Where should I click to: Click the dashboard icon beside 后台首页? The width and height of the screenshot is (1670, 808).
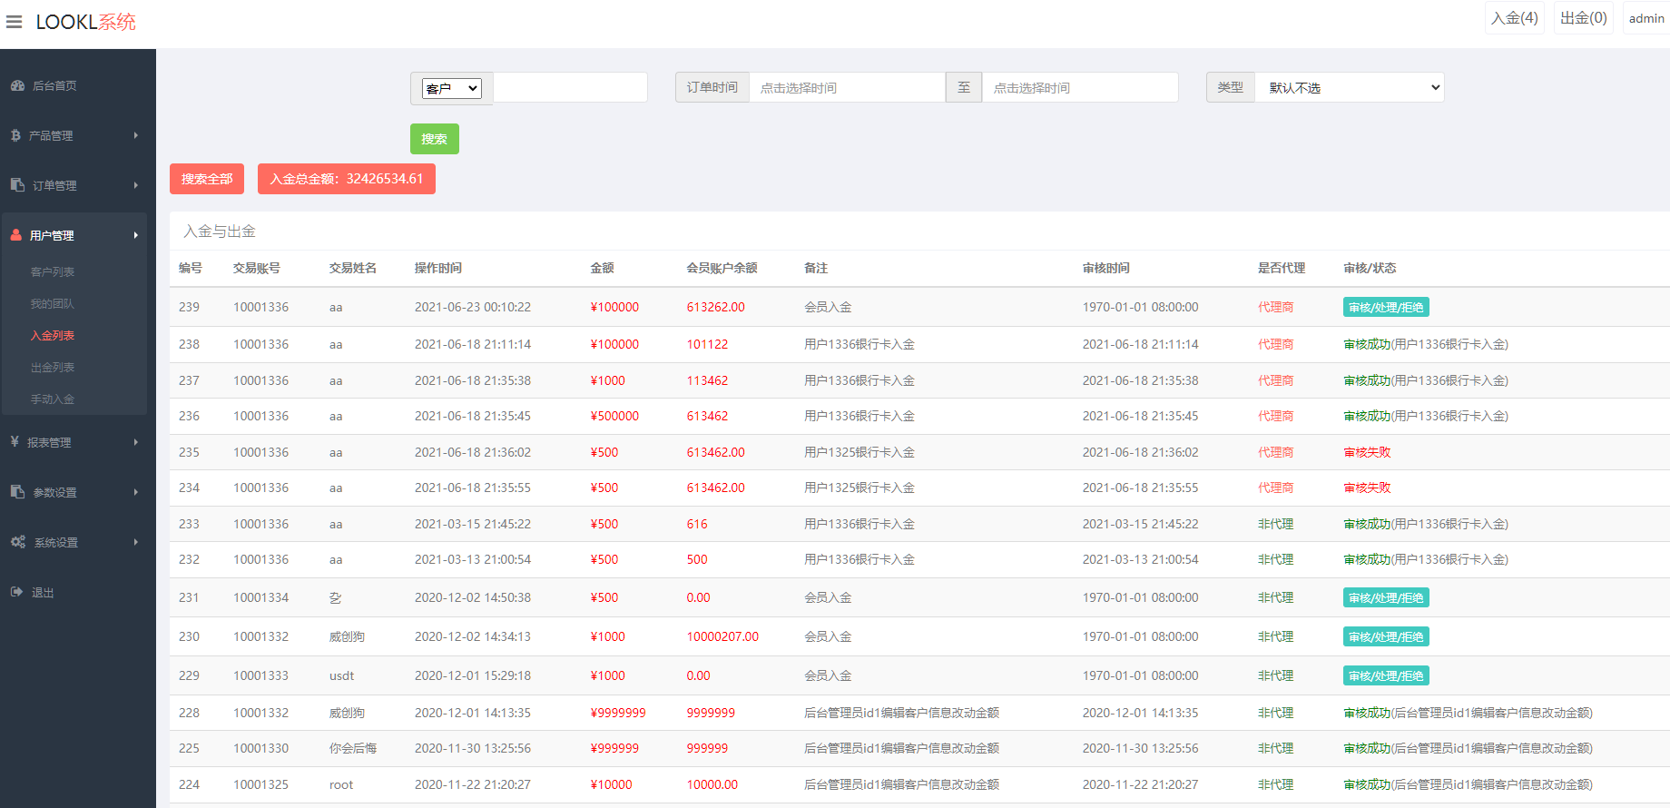(17, 85)
